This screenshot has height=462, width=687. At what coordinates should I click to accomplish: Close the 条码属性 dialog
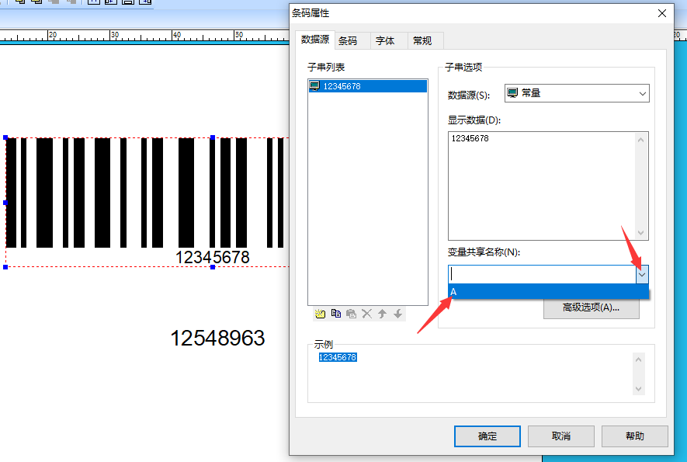(x=662, y=13)
